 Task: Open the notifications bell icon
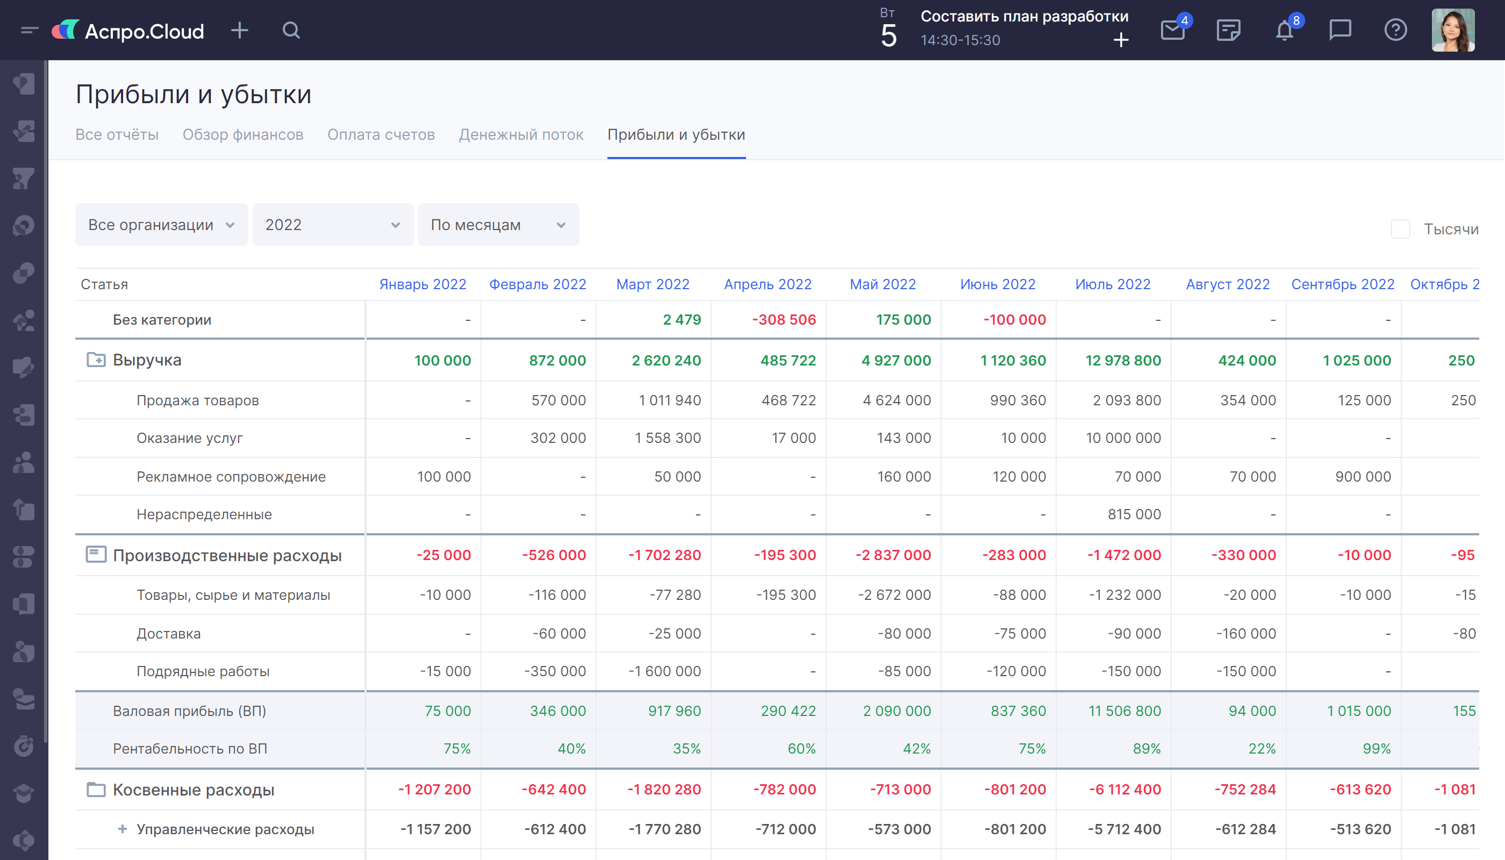click(x=1284, y=30)
